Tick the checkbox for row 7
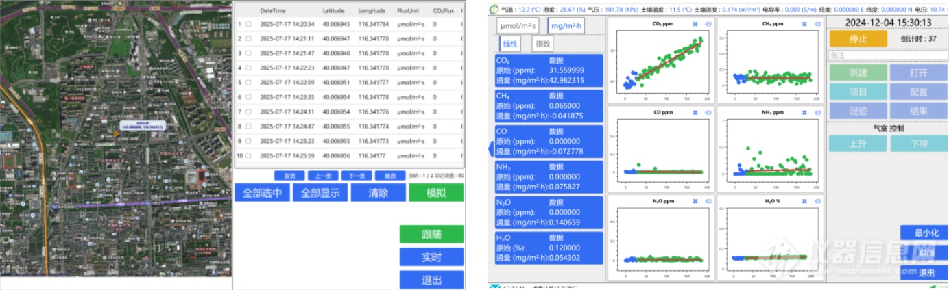Viewport: 949px width, 290px height. coord(248,111)
